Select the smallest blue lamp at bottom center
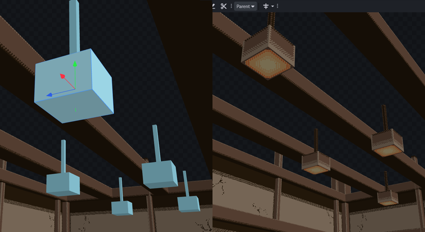Image resolution: width=425 pixels, height=232 pixels. [x=122, y=207]
